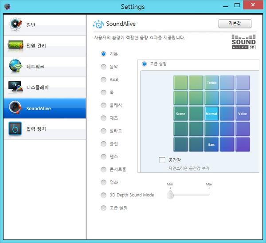Select the bottom 고급 설정 radio button
The width and height of the screenshot is (266, 243).
pos(103,208)
